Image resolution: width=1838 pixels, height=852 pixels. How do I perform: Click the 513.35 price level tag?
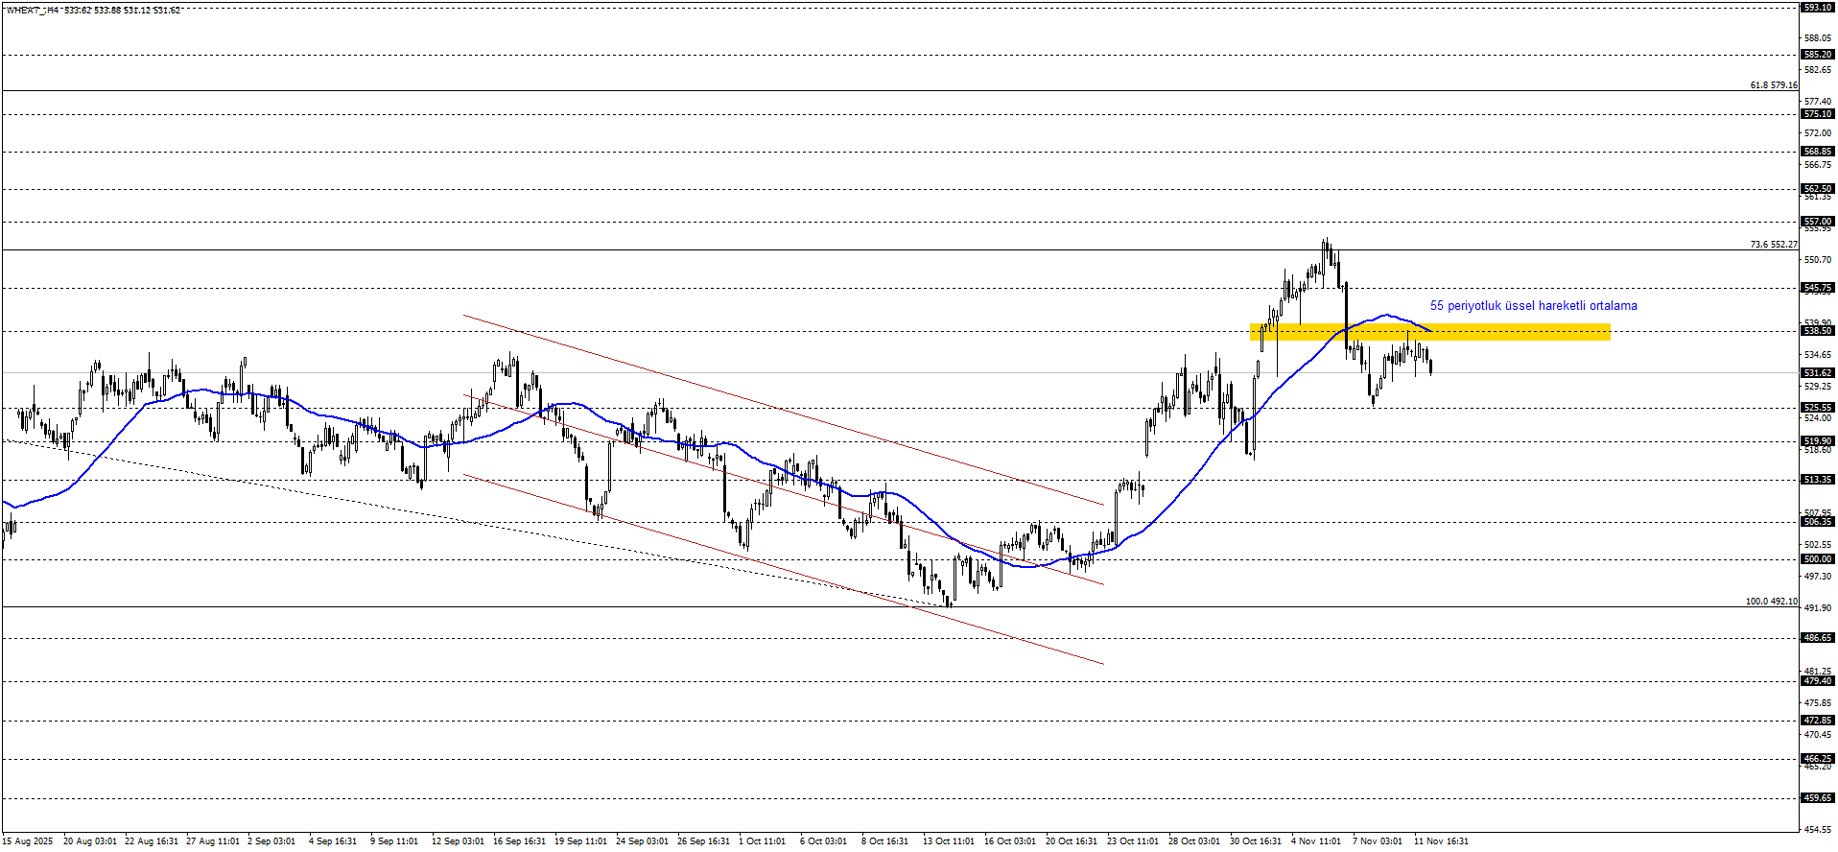coord(1817,480)
